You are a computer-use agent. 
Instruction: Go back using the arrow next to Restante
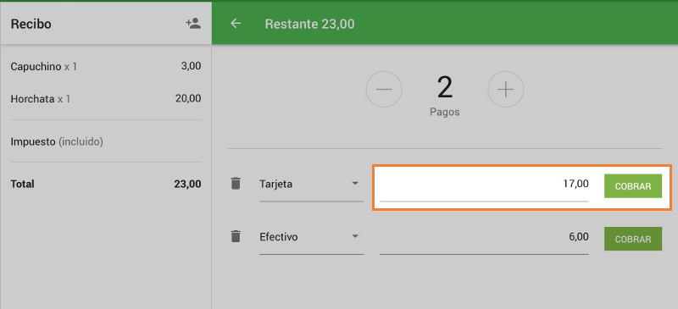pos(236,24)
